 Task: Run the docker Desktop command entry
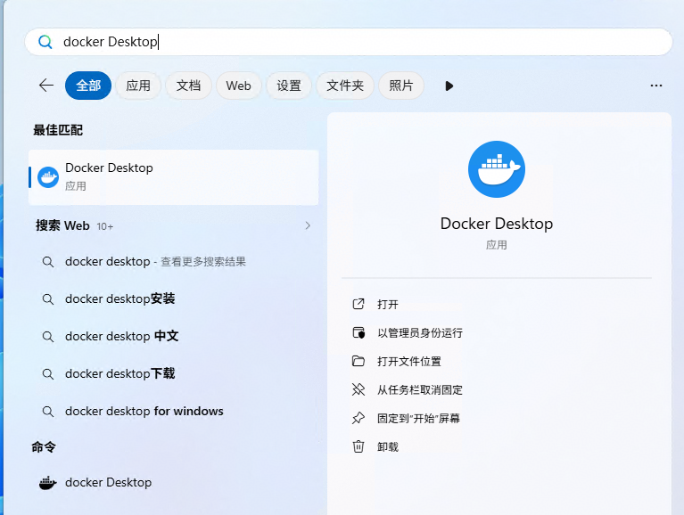click(174, 482)
